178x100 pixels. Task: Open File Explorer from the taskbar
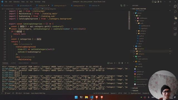point(86,97)
